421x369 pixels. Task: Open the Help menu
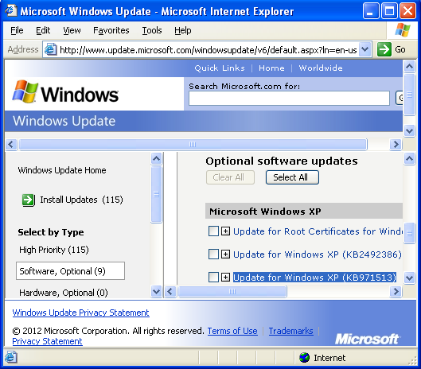[x=183, y=30]
